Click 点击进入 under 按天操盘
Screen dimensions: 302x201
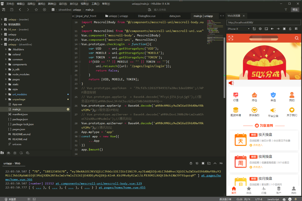click(x=256, y=145)
